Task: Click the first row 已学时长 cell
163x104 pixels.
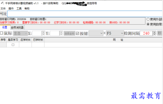Action: (x=38, y=45)
